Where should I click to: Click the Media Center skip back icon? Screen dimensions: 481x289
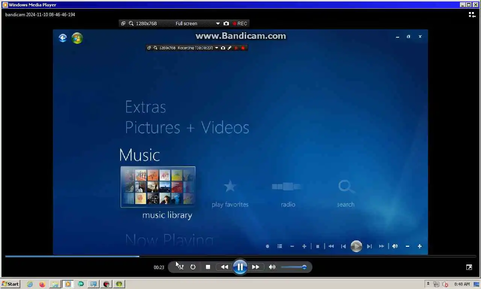[343, 246]
